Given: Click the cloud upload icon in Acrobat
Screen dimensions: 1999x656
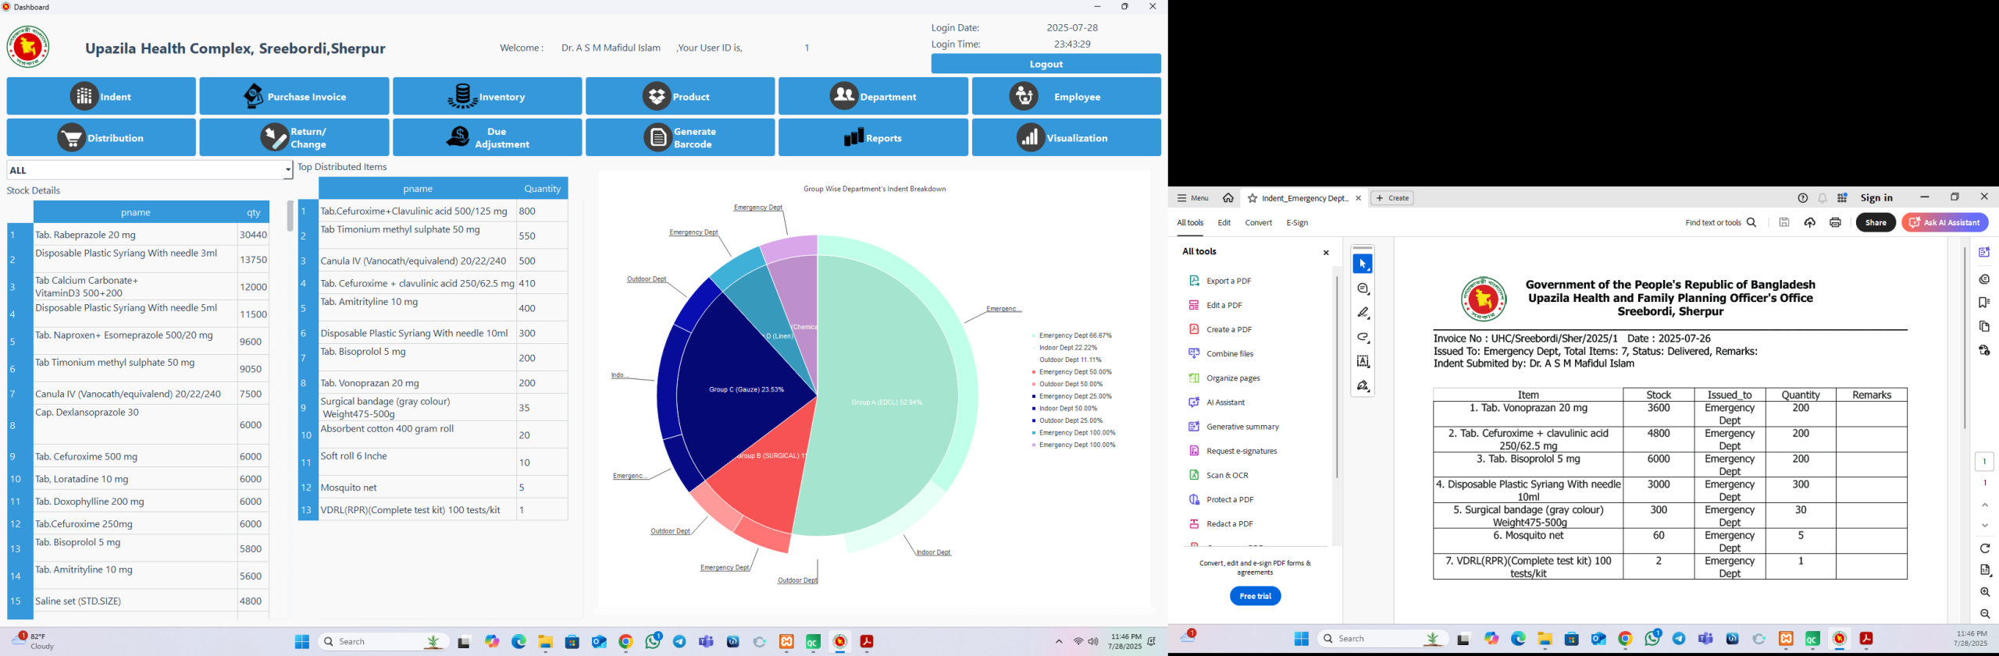Looking at the screenshot, I should (1809, 223).
